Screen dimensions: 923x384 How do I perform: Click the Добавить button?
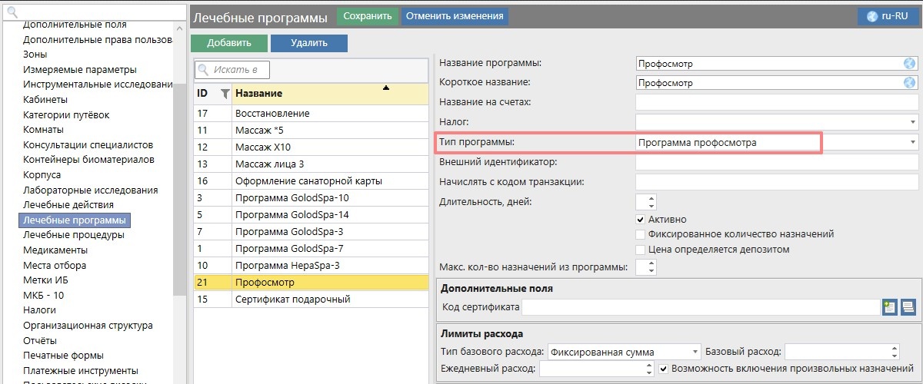pos(228,43)
